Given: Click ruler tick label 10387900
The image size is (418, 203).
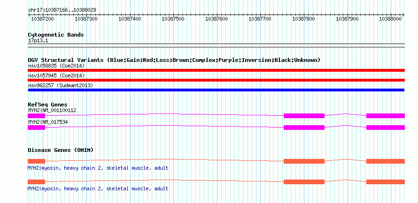Looking at the screenshot, I should pyautogui.click(x=347, y=19).
